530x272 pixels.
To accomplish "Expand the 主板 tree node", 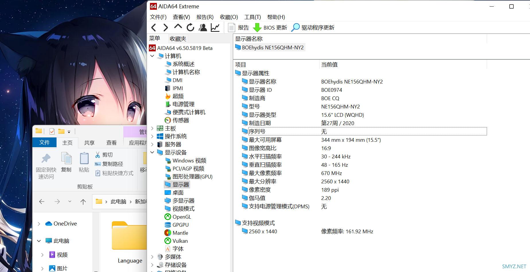I will point(152,128).
